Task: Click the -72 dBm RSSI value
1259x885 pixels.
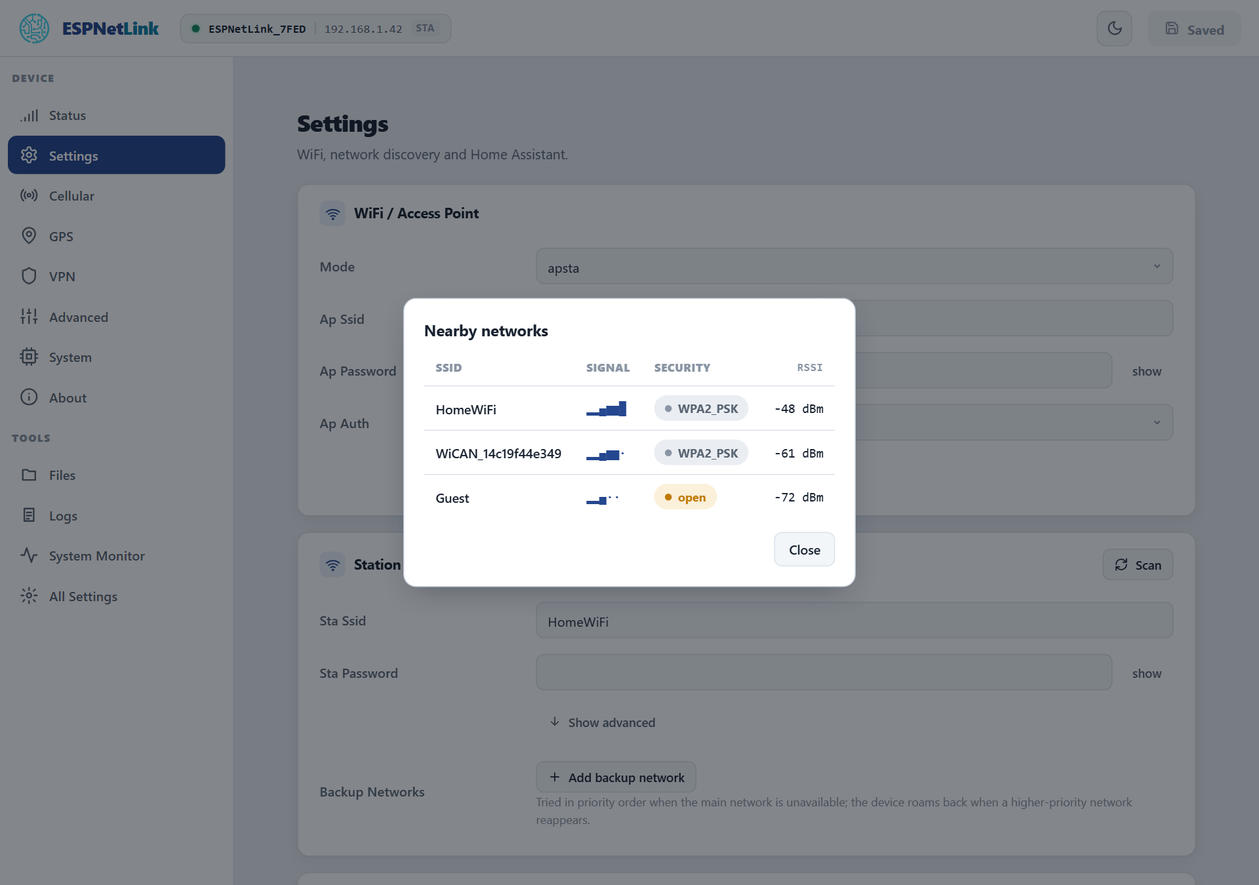Action: 799,497
